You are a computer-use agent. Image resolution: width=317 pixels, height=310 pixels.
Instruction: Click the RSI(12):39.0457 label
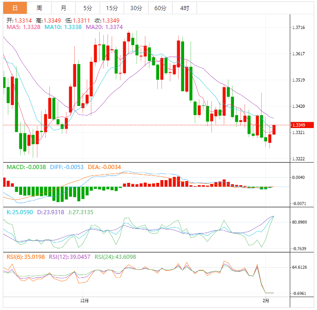(70, 257)
